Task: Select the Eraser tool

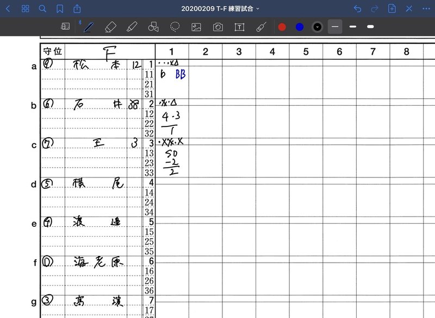Action: click(x=110, y=27)
